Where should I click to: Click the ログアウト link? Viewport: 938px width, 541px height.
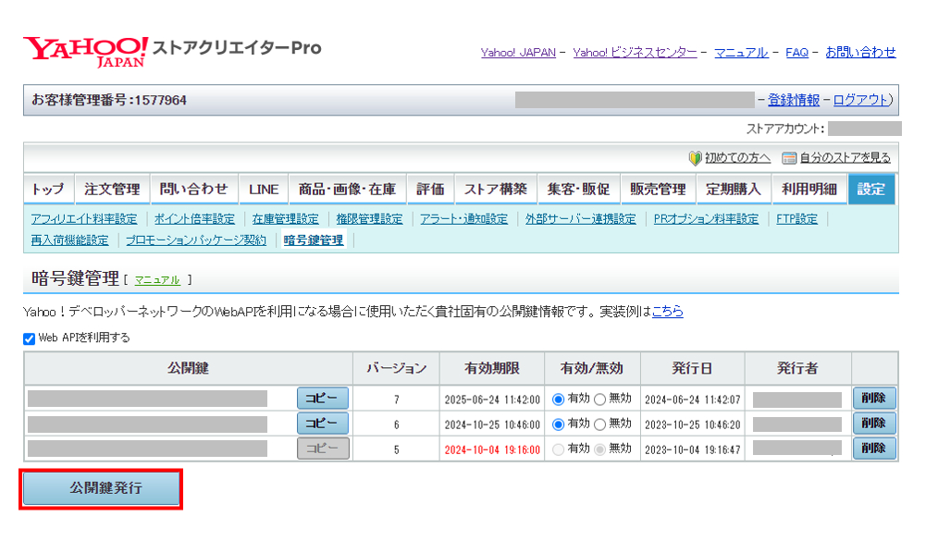tap(860, 100)
